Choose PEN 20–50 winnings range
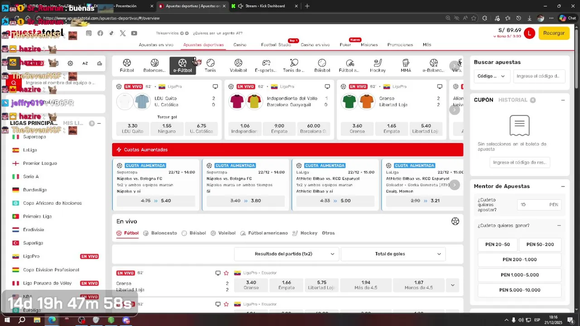Image resolution: width=580 pixels, height=326 pixels. [x=498, y=244]
